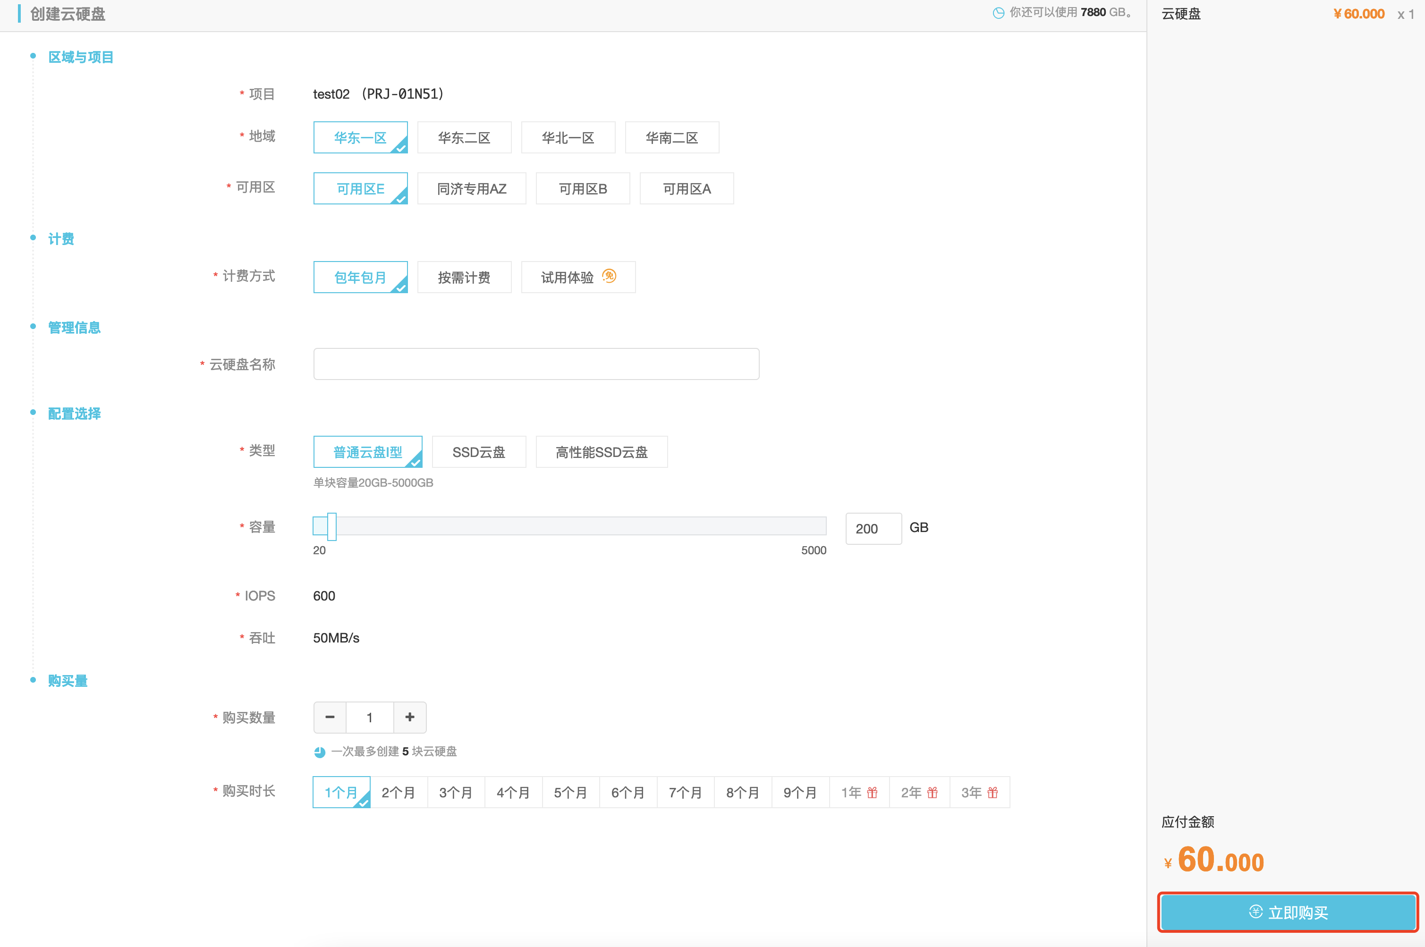Click the throughput value 50MB/s
The width and height of the screenshot is (1425, 947).
click(x=336, y=638)
